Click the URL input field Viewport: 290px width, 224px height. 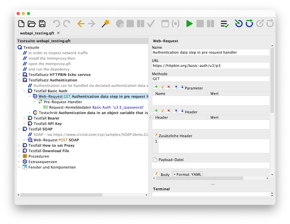211,66
